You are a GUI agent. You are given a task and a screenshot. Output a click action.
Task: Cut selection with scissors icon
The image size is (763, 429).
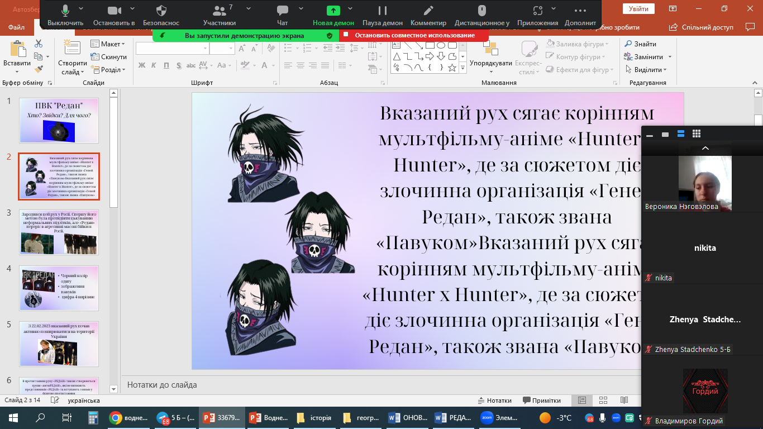39,44
